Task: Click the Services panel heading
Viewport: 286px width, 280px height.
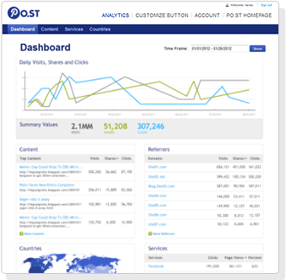Action: 158,249
